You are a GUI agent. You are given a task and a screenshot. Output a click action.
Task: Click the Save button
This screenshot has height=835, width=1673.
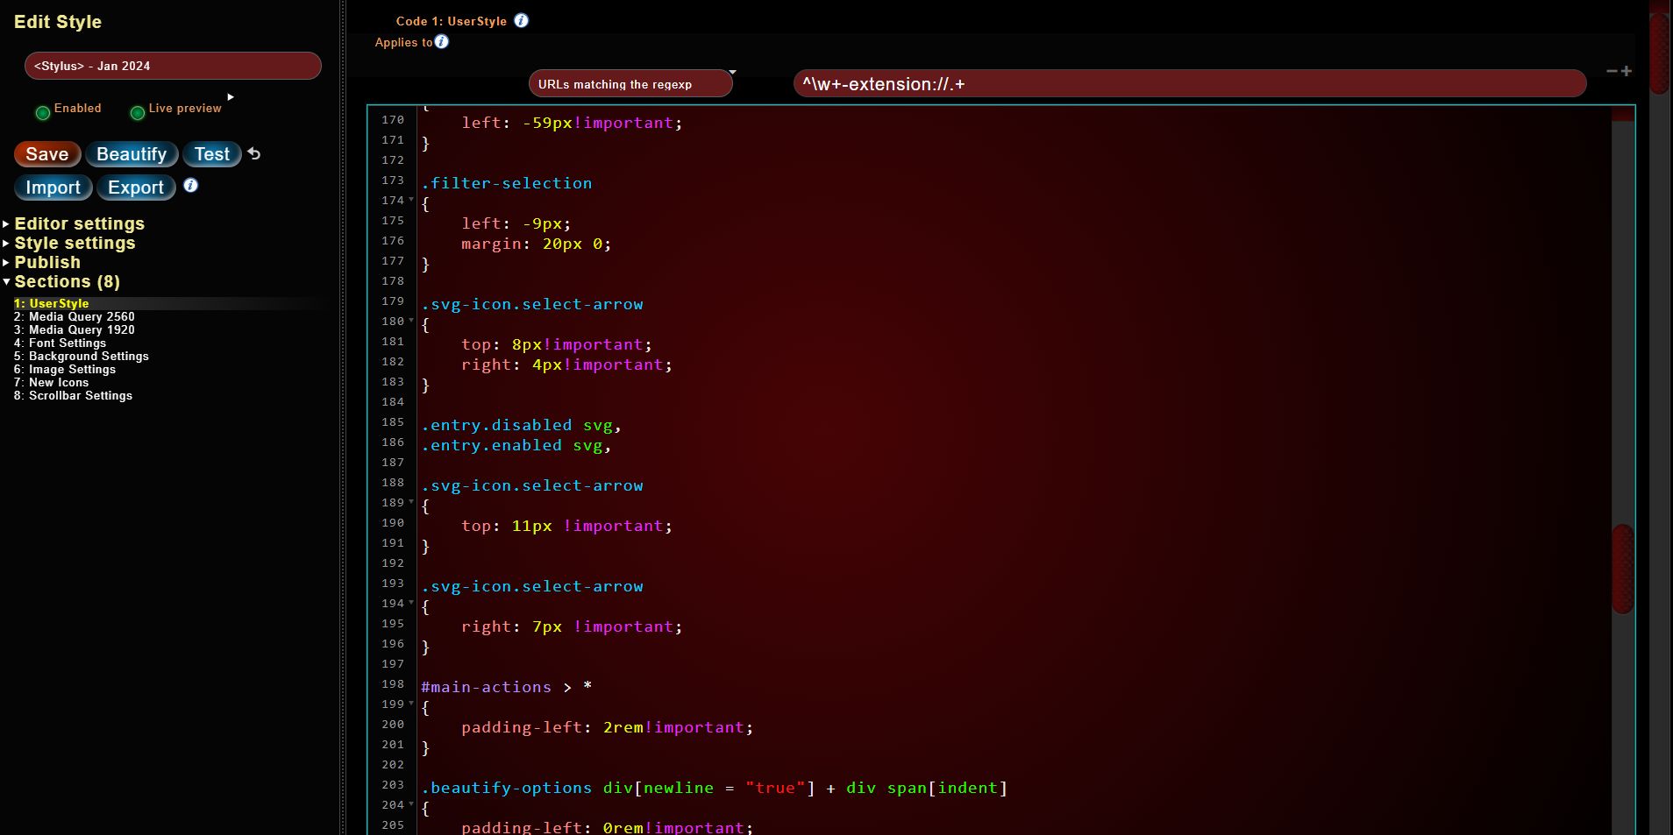47,154
